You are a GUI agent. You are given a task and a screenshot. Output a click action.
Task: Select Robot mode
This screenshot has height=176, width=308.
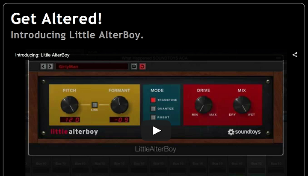(153, 117)
